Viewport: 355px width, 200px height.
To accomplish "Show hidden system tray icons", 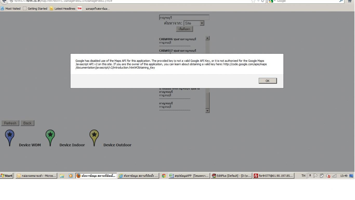I will [x=310, y=176].
